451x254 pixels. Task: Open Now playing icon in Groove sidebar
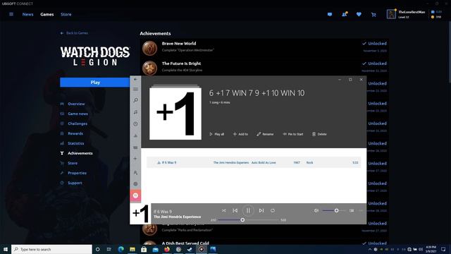tap(135, 135)
